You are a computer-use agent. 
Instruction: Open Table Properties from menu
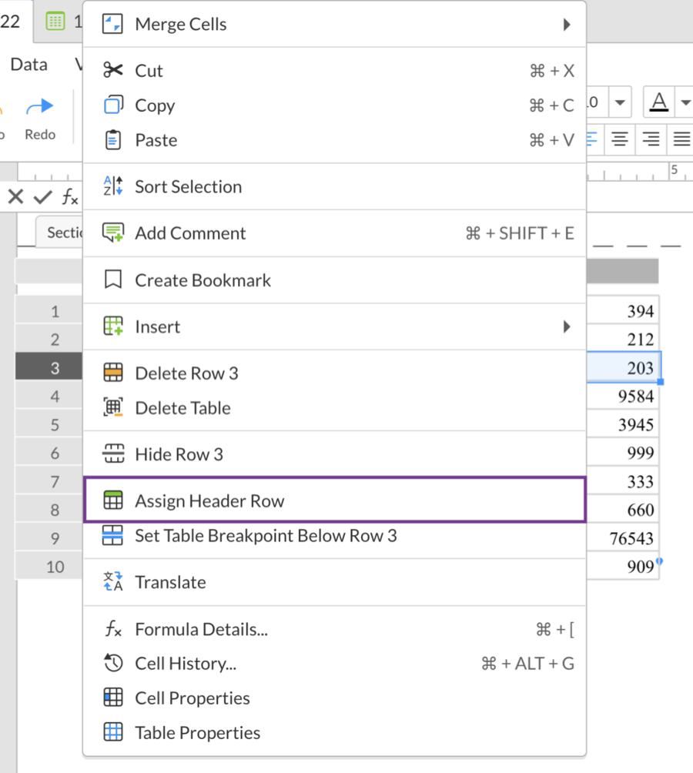[x=197, y=733]
